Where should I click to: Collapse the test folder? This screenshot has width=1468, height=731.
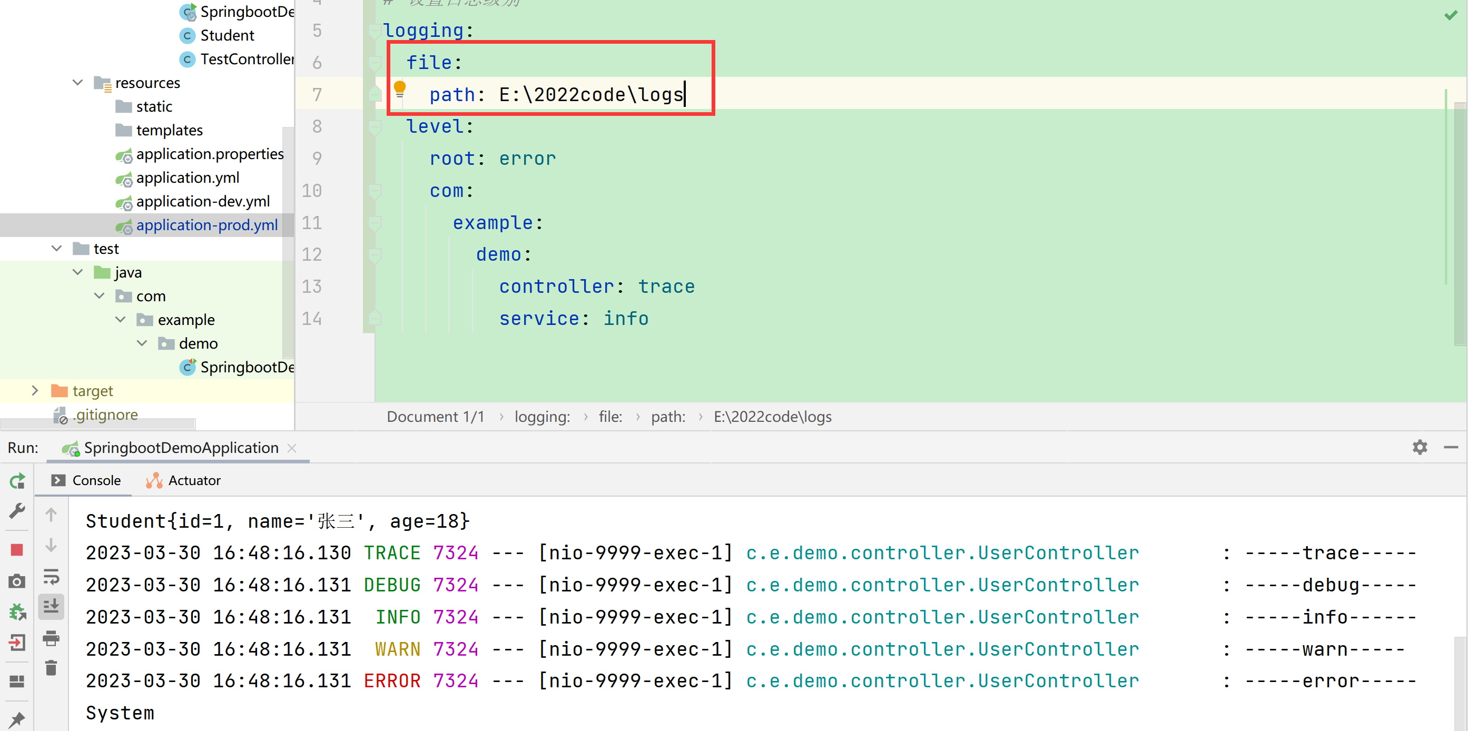pos(56,249)
